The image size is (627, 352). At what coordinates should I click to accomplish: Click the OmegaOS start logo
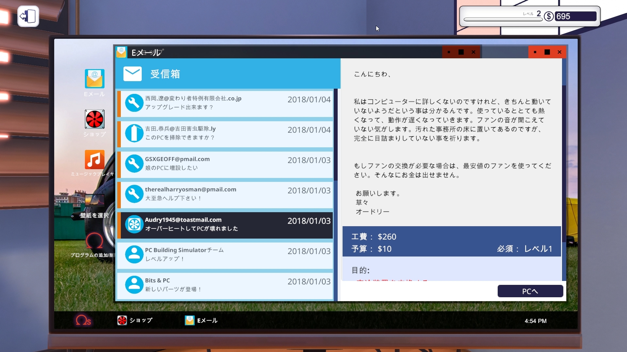click(x=83, y=320)
